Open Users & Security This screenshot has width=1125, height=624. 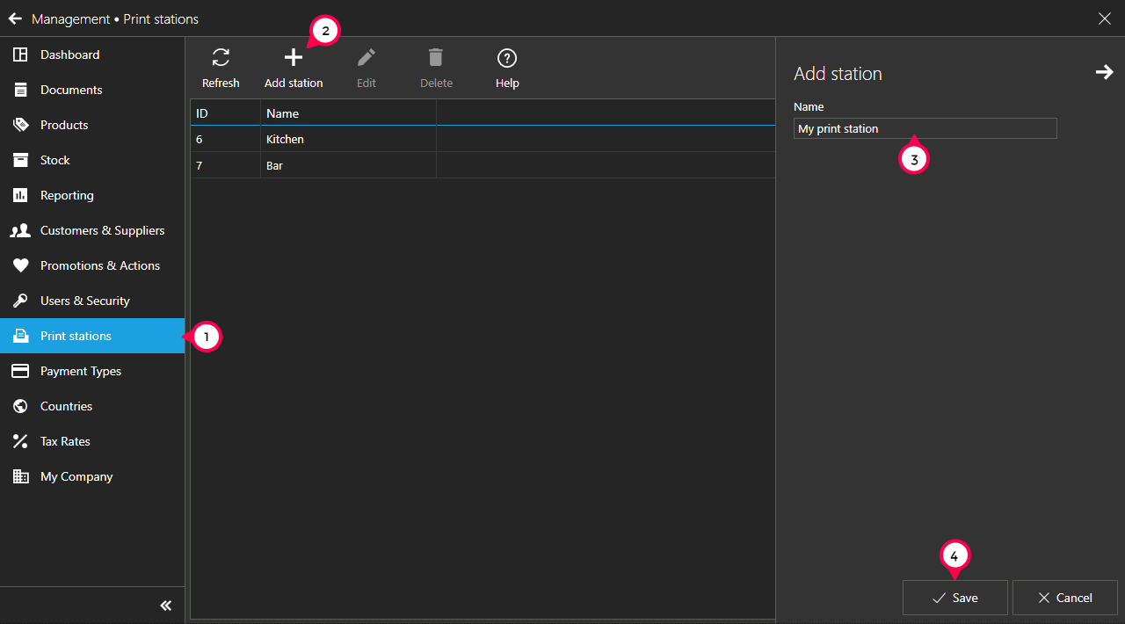tap(92, 301)
